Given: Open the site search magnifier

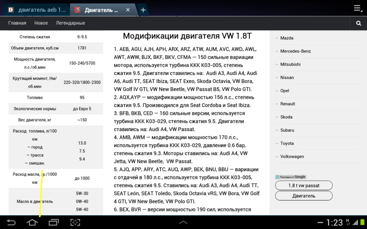Looking at the screenshot, I should [x=358, y=23].
